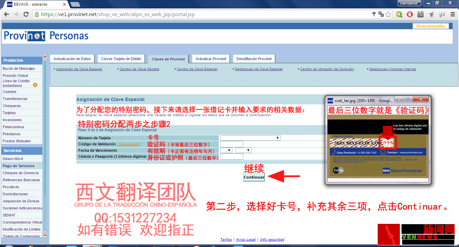459x247 pixels.
Task: Open the saved-password key icon
Action: tap(374, 14)
